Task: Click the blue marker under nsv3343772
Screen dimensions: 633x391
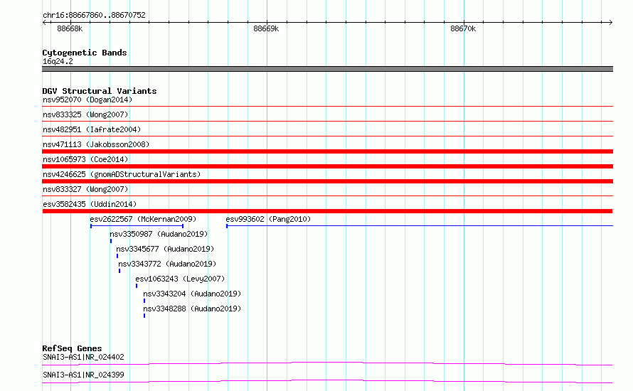Action: (x=119, y=271)
